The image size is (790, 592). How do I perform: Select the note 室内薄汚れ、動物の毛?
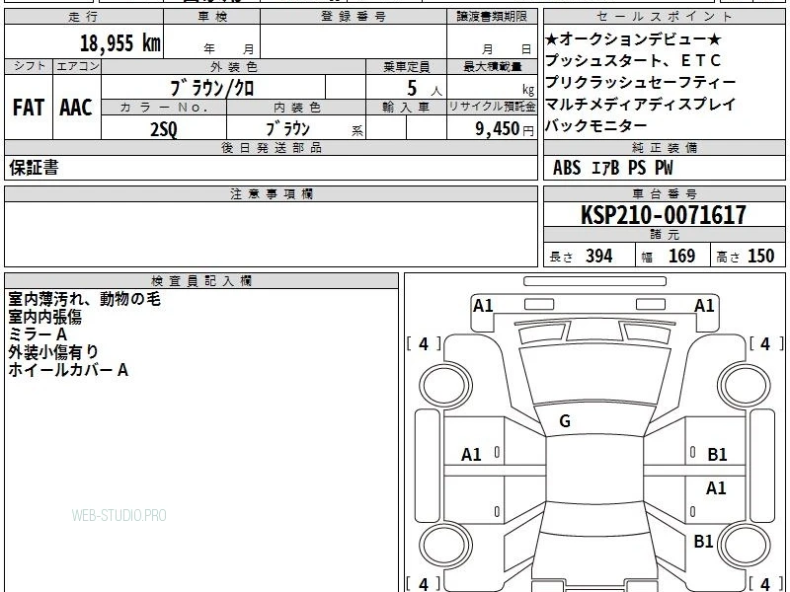point(84,299)
